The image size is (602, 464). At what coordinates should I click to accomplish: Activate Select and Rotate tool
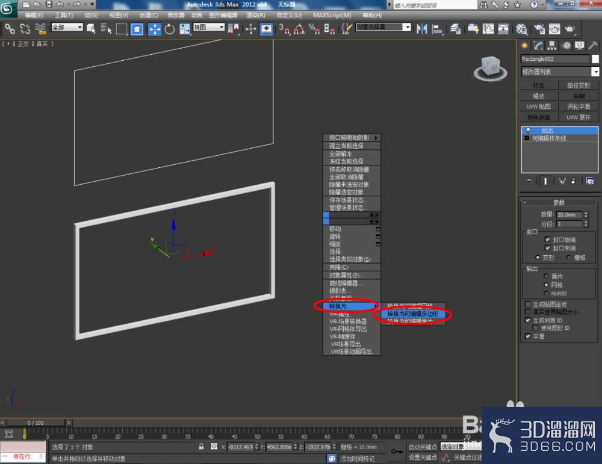point(169,29)
